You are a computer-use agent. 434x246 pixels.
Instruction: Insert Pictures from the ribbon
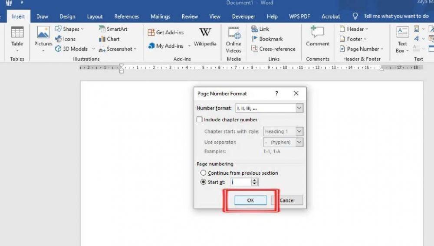coord(43,39)
